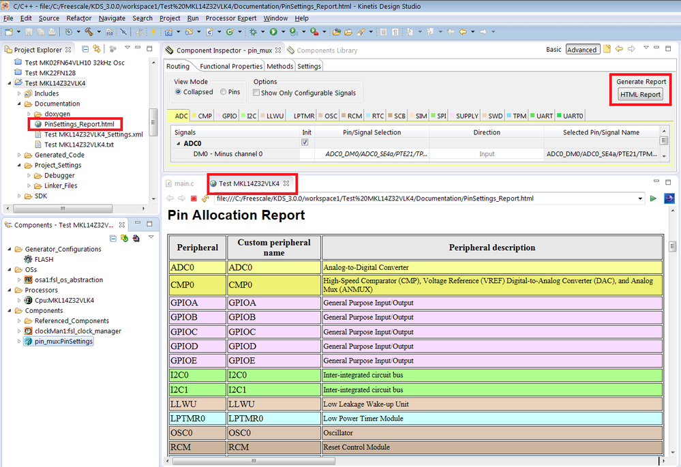The width and height of the screenshot is (681, 467).
Task: Click the green Run button in toolbar
Action: [x=273, y=31]
